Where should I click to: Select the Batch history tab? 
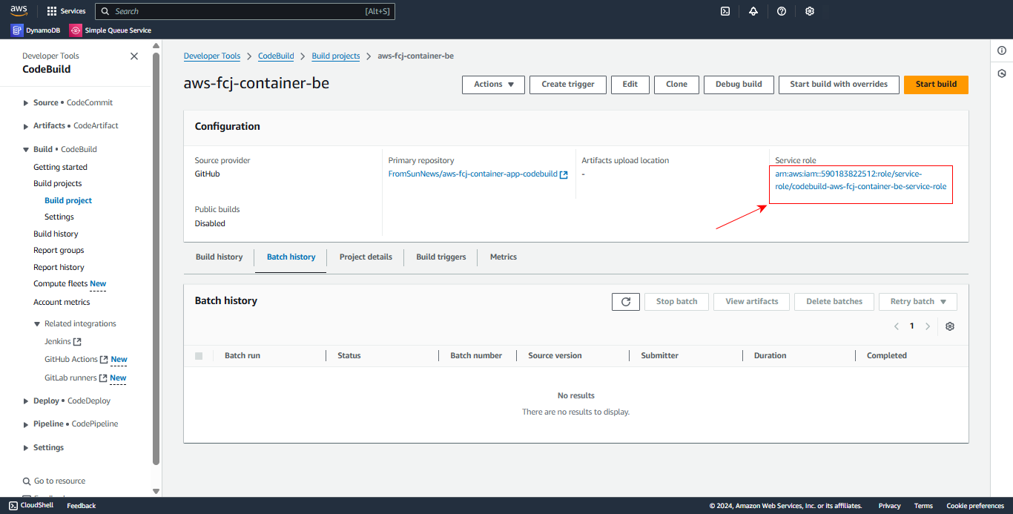(x=291, y=257)
